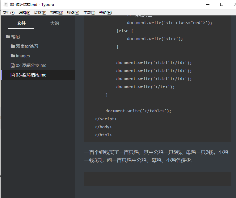Viewport: 236px width, 198px height.
Task: Select the file 03-循环结构.md
Action: pos(31,75)
